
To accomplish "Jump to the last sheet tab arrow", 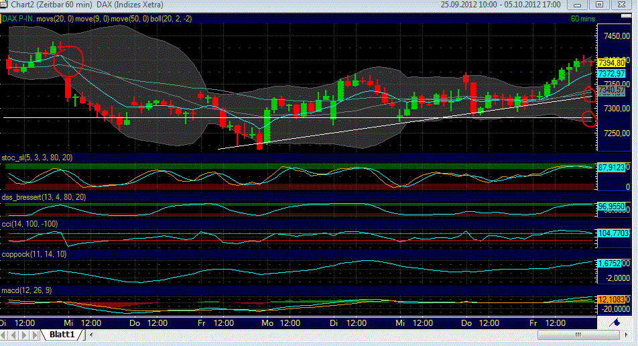I will click(35, 335).
